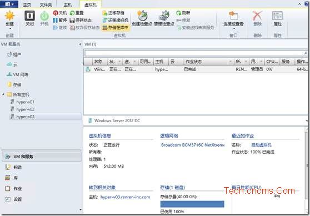Viewport: 310px width, 216px height.
Task: Click the green 开机 (Power on) icon
Action: (44, 16)
